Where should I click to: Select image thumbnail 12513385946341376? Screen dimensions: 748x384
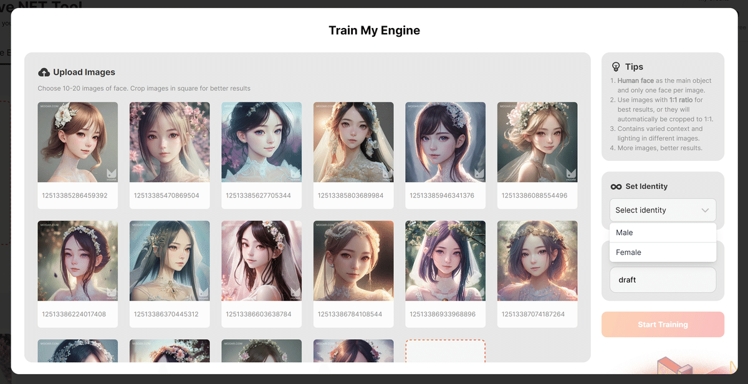[x=445, y=142]
